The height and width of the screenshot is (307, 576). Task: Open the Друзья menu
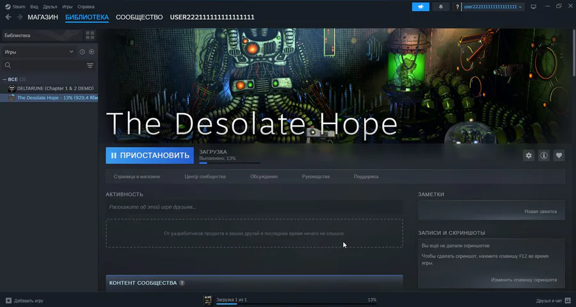[x=50, y=6]
